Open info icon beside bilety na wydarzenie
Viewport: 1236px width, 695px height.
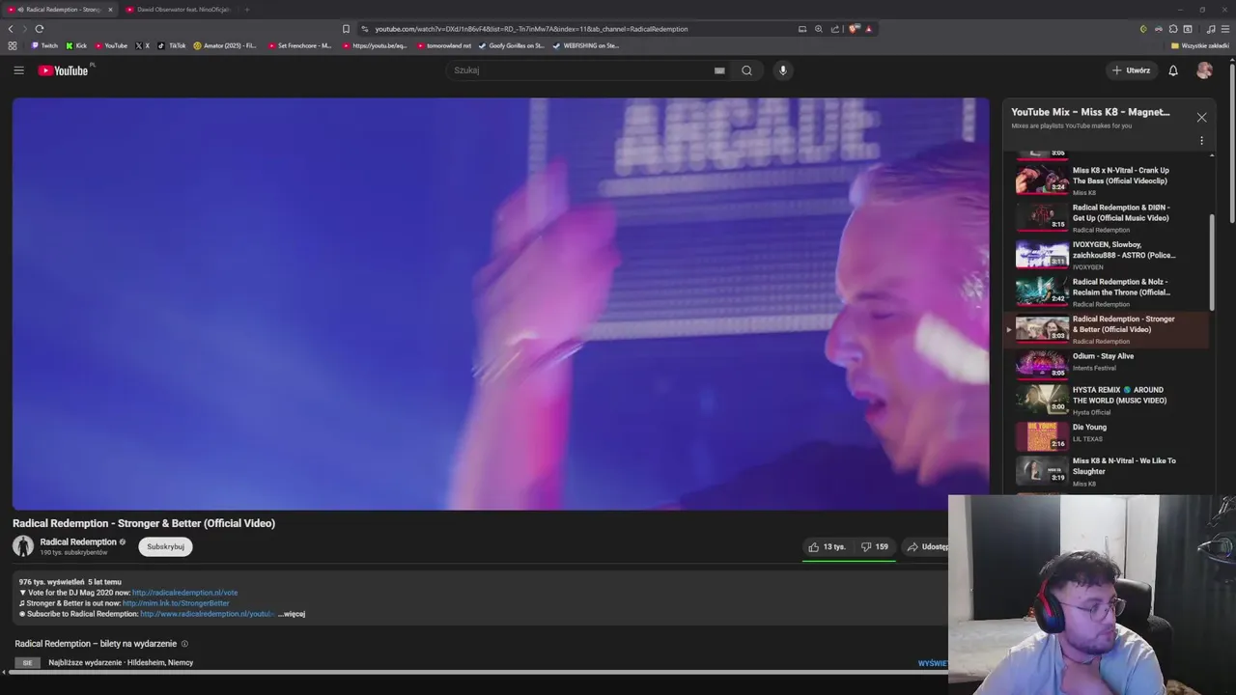[184, 644]
